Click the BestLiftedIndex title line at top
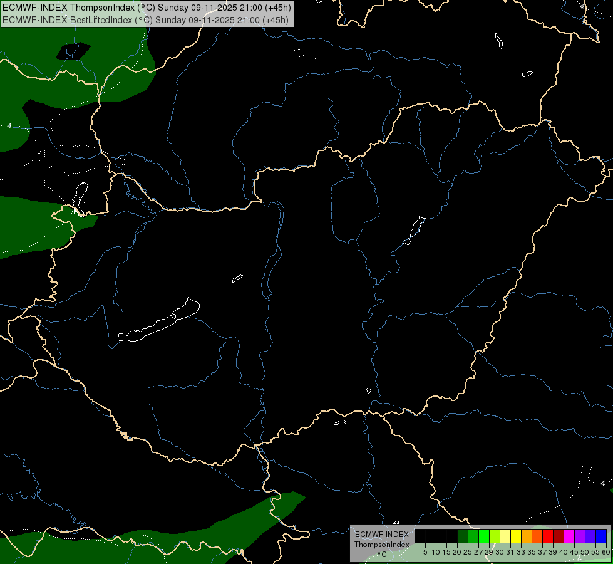Image resolution: width=613 pixels, height=564 pixels. 145,20
